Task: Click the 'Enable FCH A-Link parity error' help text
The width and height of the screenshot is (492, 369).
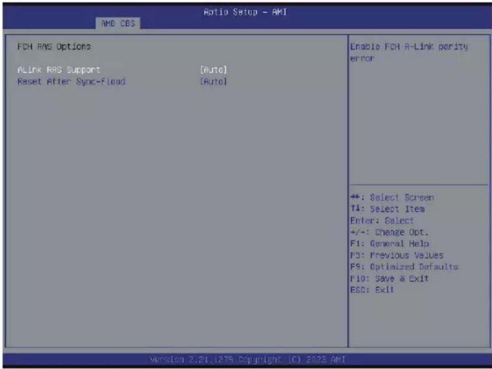Action: (x=409, y=53)
